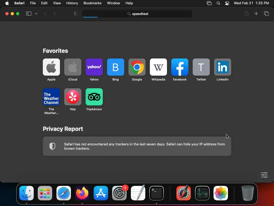Open Activity Monitor from the Dock
This screenshot has width=274, height=206.
[x=202, y=193]
